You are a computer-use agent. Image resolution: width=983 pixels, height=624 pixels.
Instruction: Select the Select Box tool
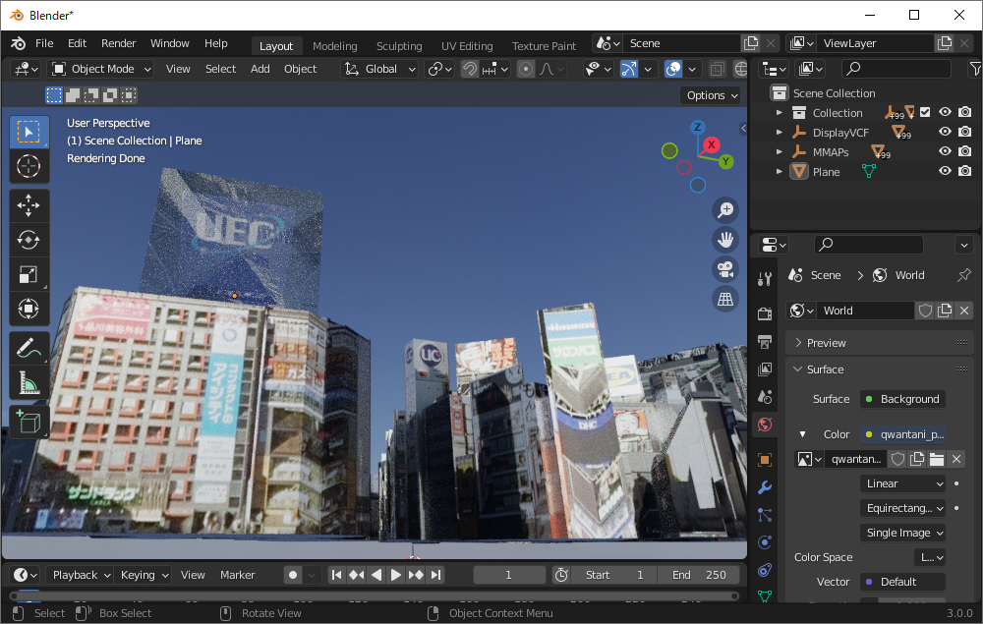click(x=29, y=133)
